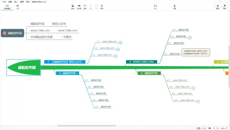The height and width of the screenshot is (130, 230).
Task: Select the central topic 威航软件园
Action: pos(24,67)
